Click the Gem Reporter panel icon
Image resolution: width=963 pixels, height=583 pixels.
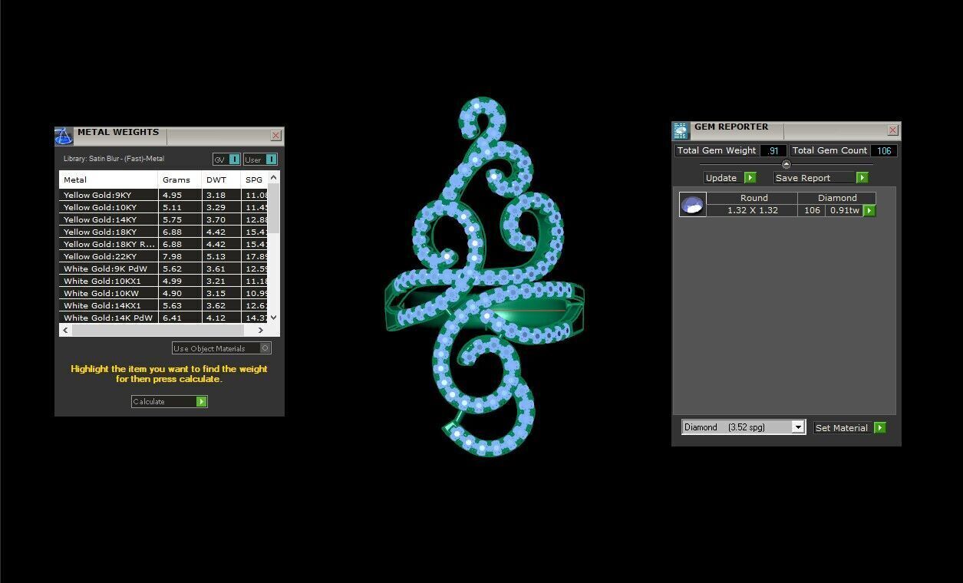click(x=681, y=130)
